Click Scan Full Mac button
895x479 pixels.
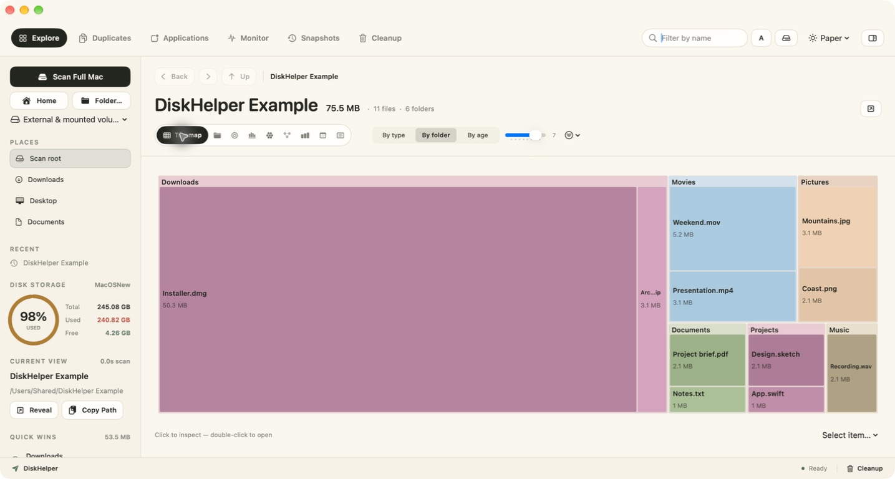point(70,77)
